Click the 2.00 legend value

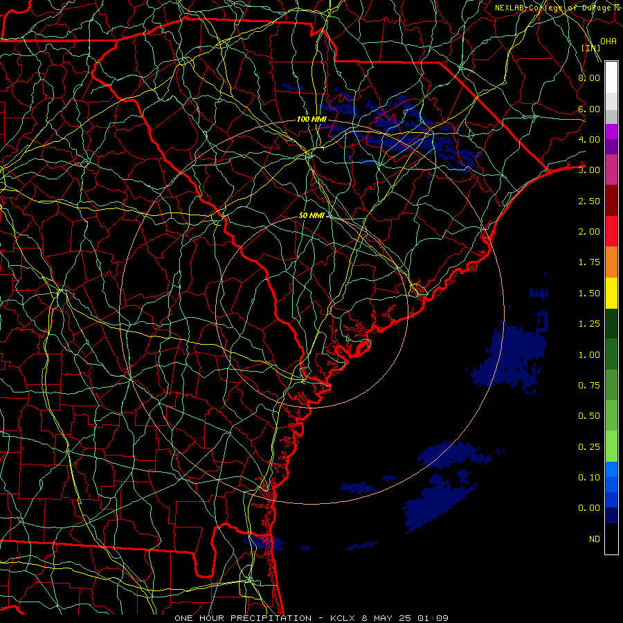click(x=589, y=232)
